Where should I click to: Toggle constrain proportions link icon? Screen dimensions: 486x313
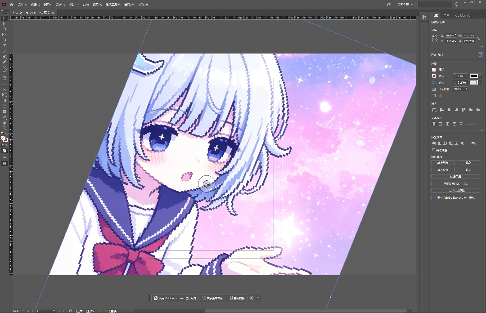(478, 38)
